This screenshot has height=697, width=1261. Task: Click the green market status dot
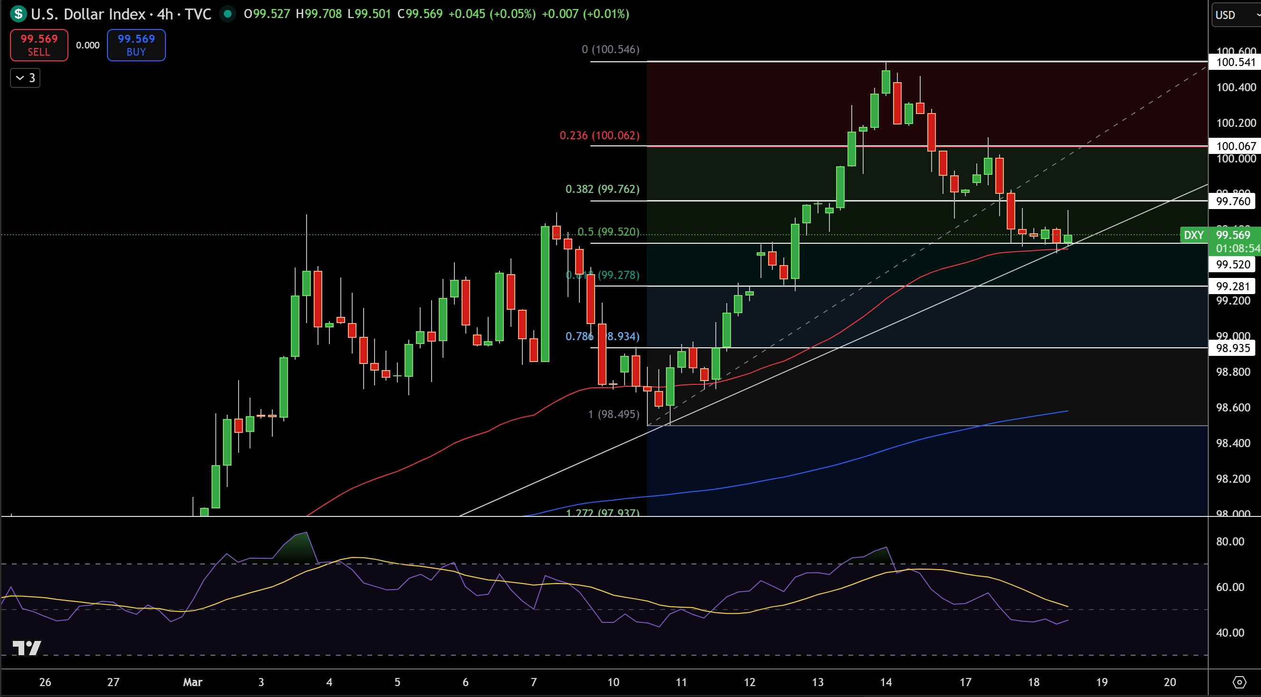[227, 14]
